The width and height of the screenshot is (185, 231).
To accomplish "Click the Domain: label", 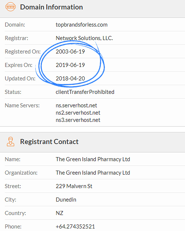I will click(x=15, y=25).
